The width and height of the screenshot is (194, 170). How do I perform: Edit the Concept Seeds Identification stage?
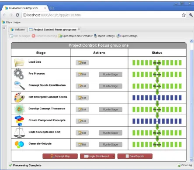point(82,86)
